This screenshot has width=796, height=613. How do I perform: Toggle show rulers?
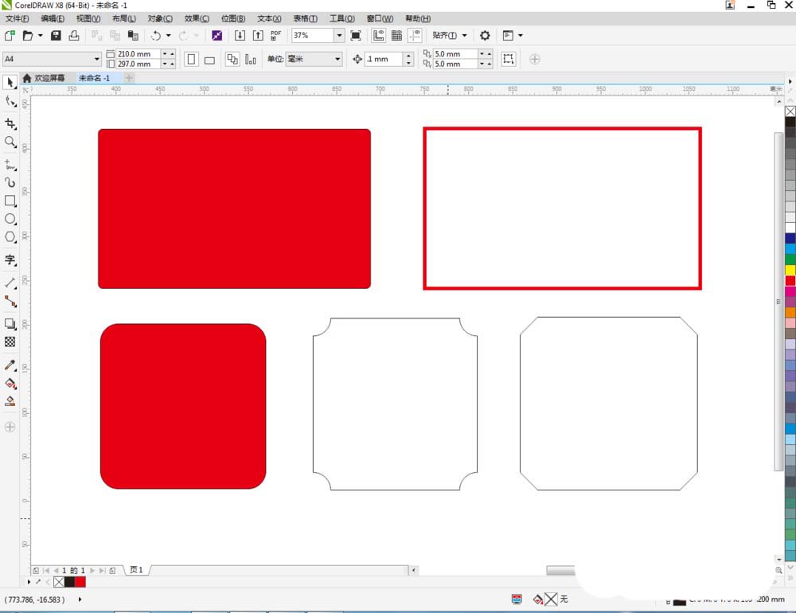point(379,36)
